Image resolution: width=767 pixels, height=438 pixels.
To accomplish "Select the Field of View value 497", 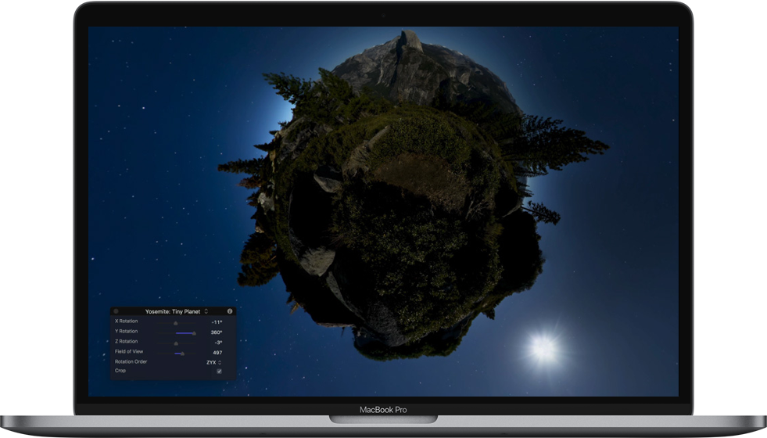I will click(x=217, y=353).
